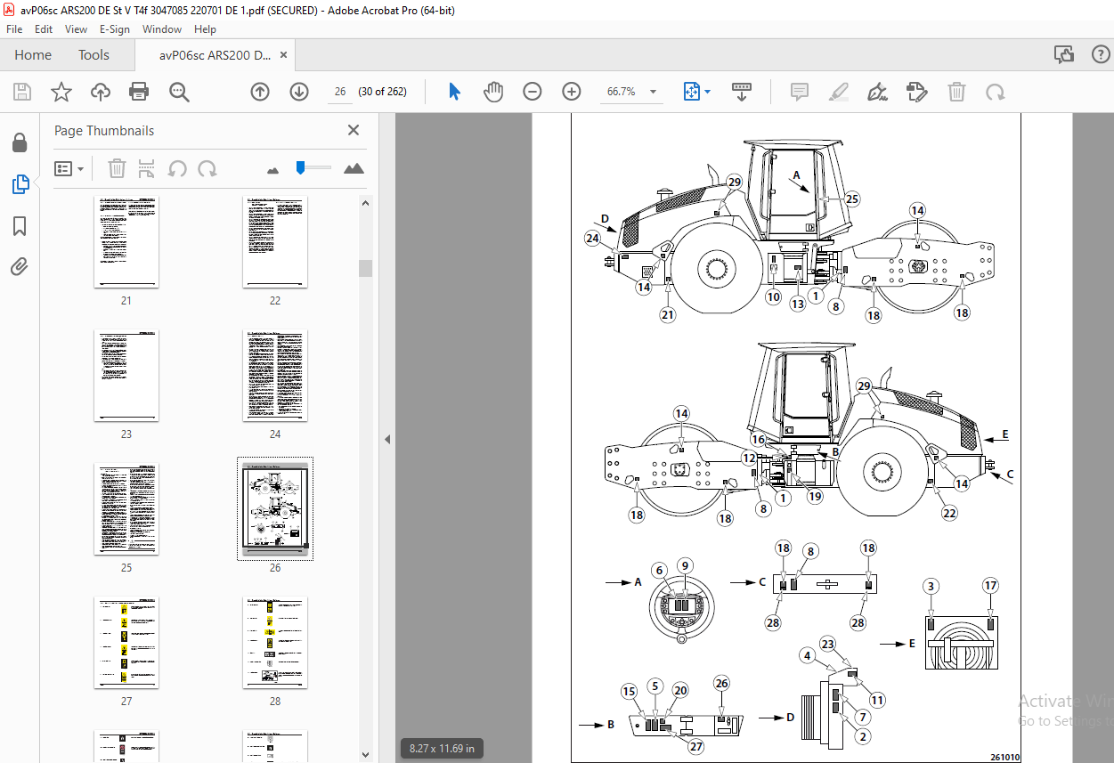Open the File menu
The width and height of the screenshot is (1114, 763).
[14, 29]
